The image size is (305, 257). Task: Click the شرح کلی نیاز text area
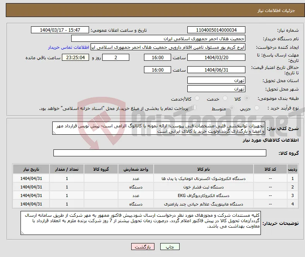click(x=159, y=128)
